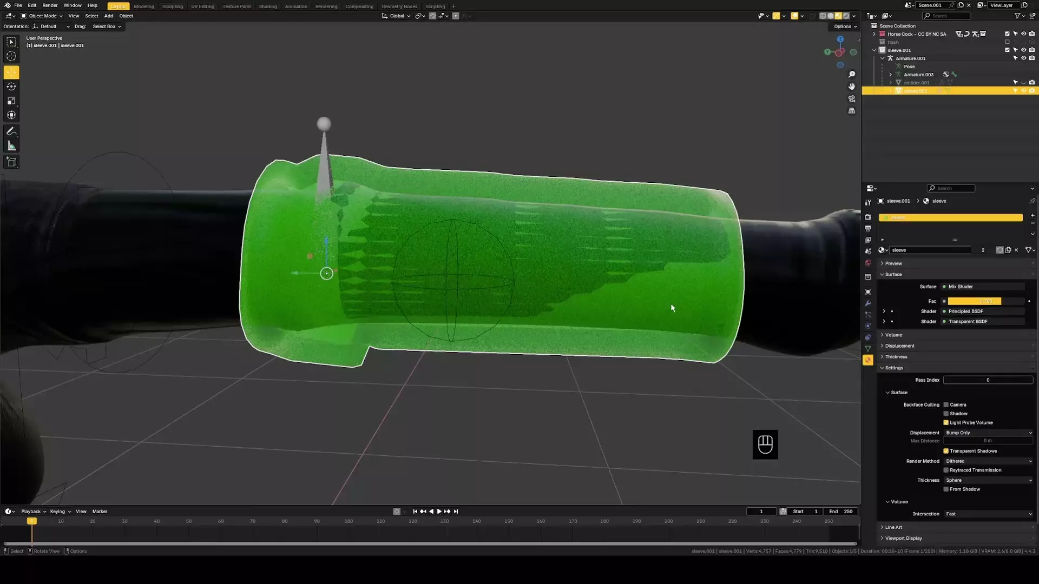Expand the Displacement panel

(899, 346)
